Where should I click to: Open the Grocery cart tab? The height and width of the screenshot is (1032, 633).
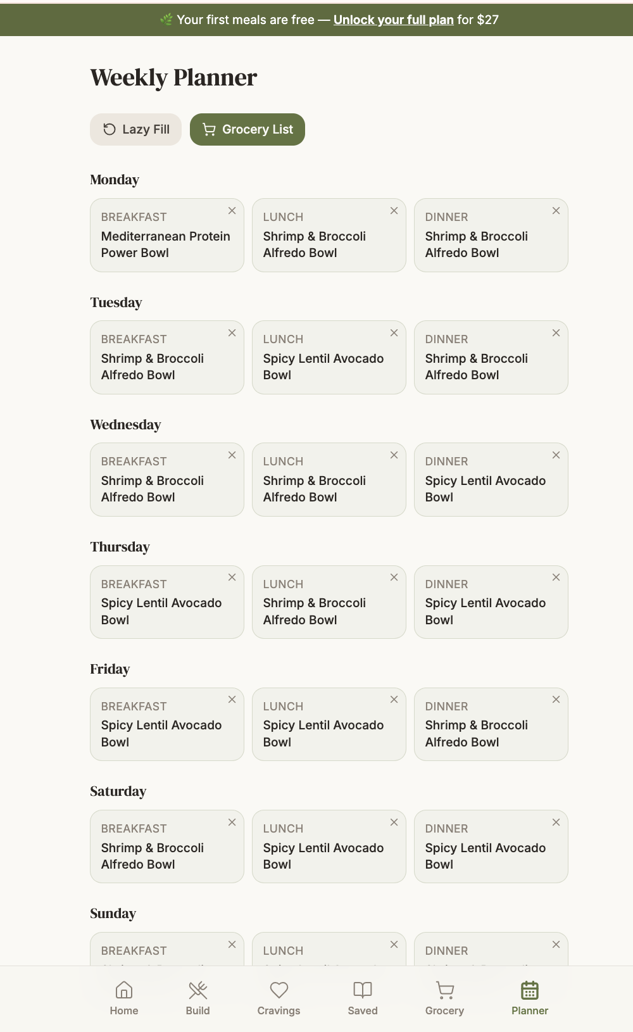[x=445, y=998]
